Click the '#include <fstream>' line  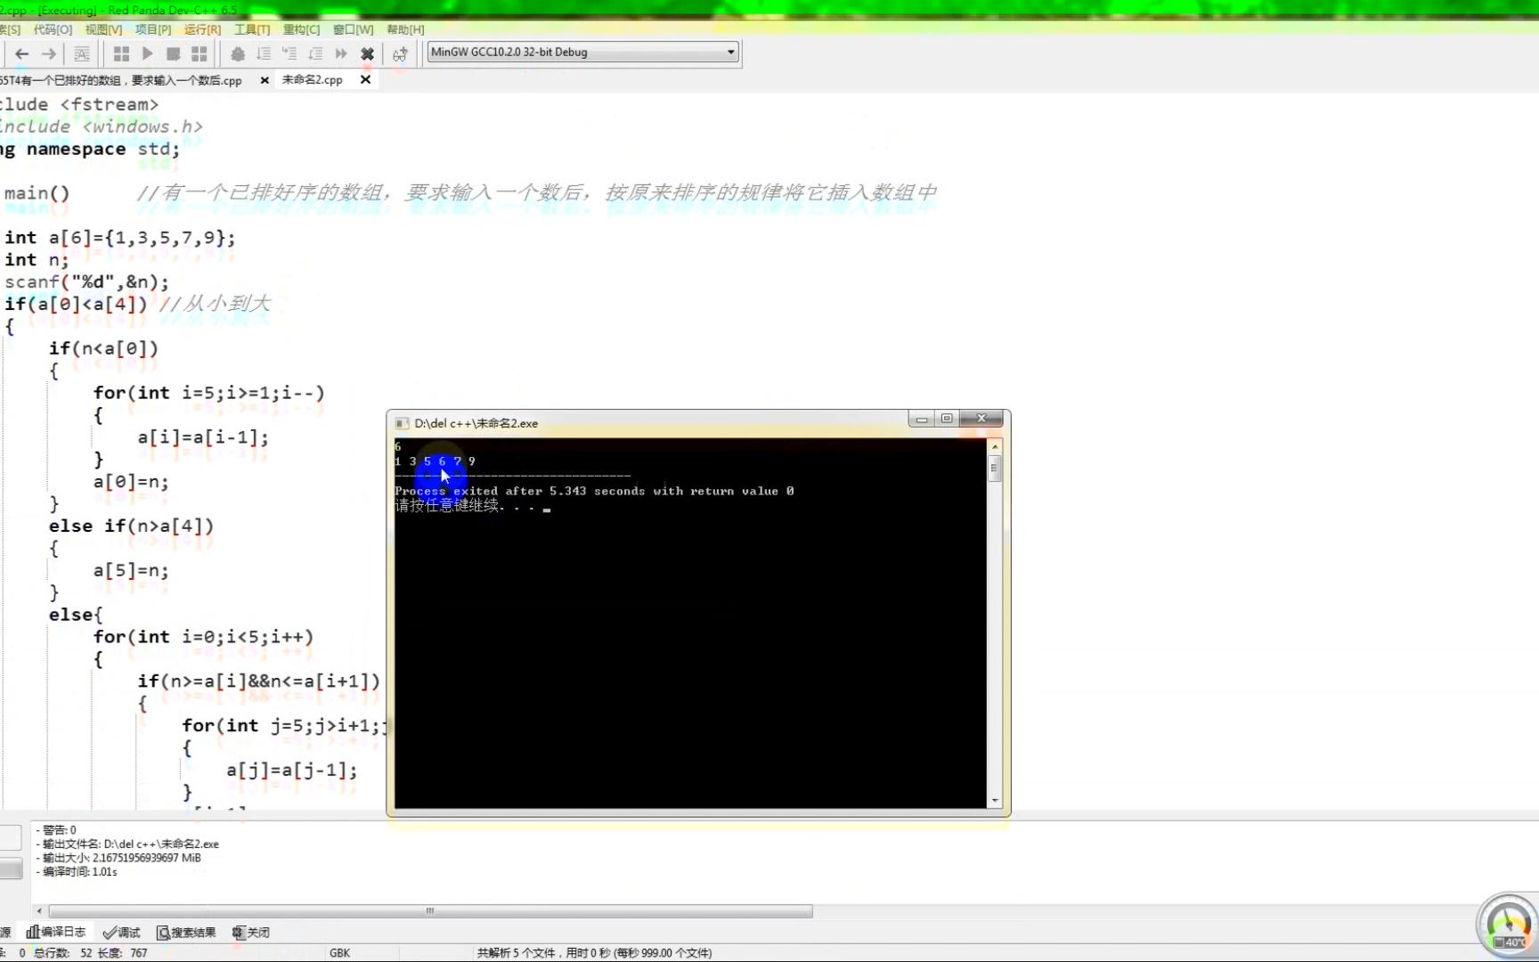point(79,104)
